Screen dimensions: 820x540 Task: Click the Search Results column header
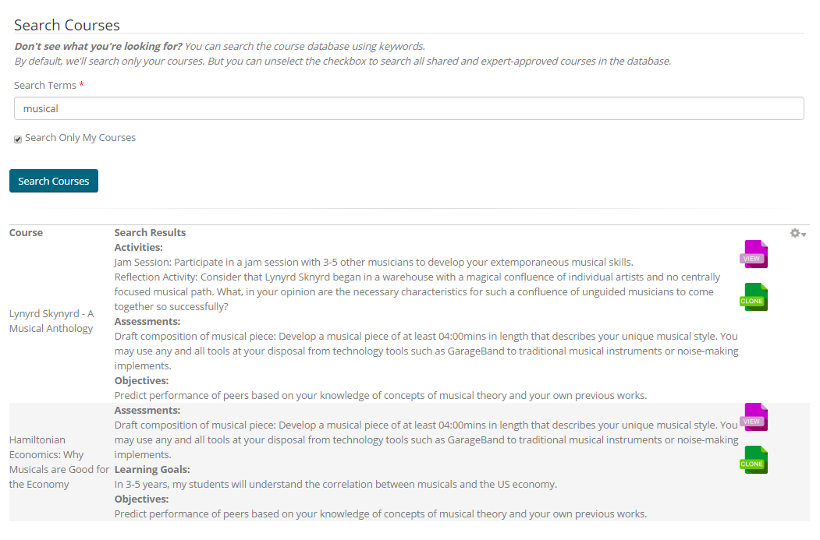(x=150, y=232)
